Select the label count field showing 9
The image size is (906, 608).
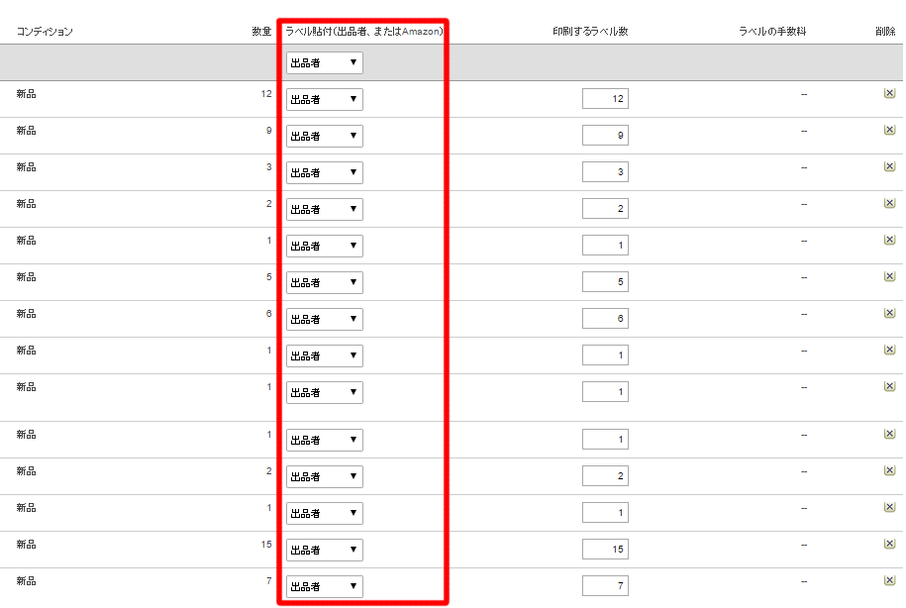coord(605,136)
